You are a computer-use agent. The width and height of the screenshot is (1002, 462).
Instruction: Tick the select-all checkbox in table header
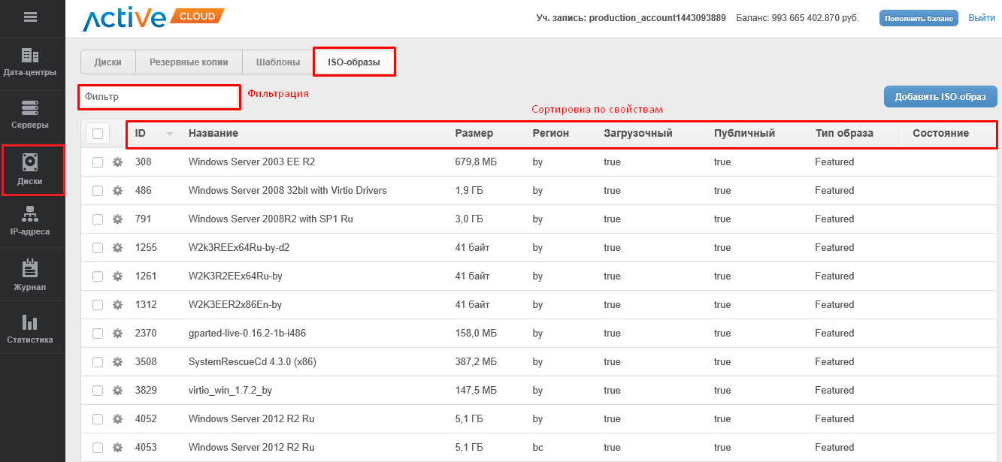[x=98, y=134]
